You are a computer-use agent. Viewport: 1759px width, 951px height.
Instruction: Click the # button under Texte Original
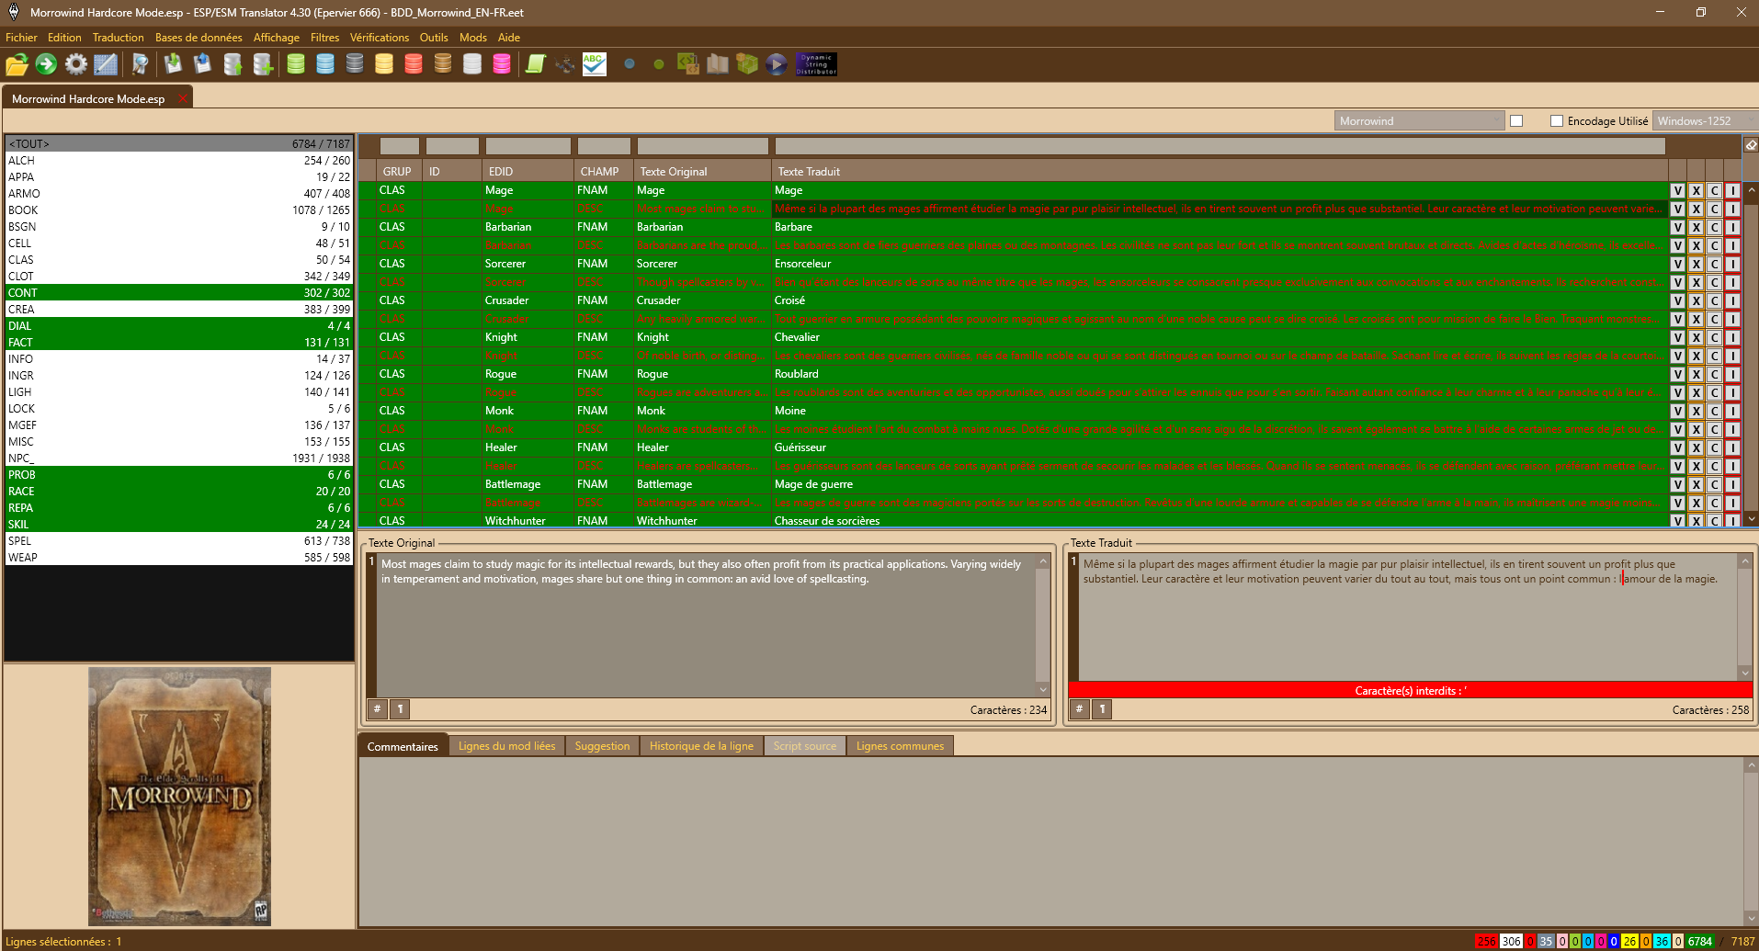(377, 709)
